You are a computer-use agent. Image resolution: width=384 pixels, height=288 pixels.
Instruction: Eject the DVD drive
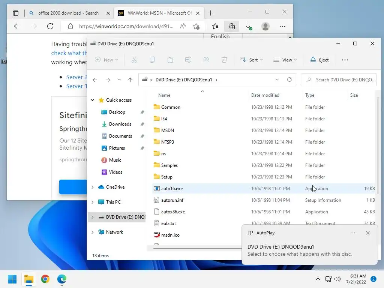319,60
